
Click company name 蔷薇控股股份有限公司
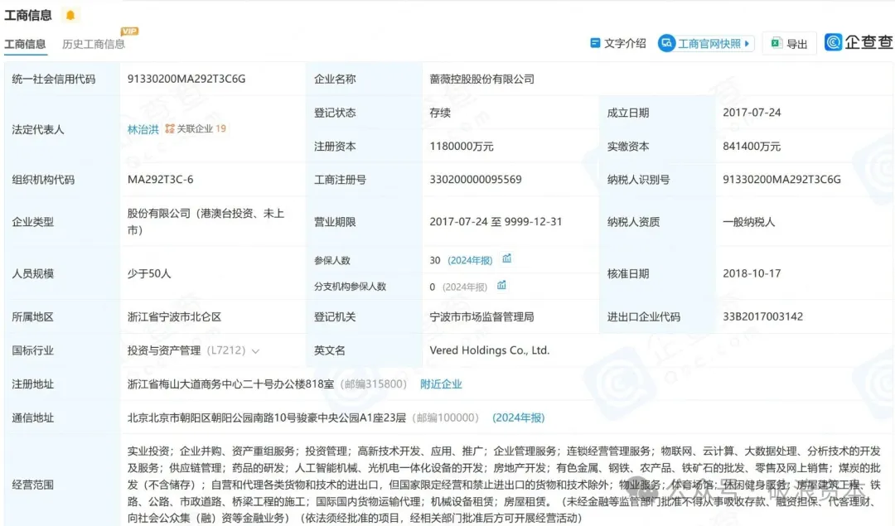[481, 79]
